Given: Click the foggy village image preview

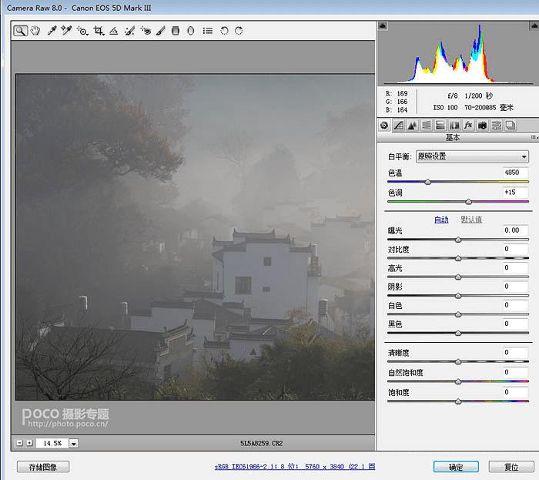Looking at the screenshot, I should 196,237.
